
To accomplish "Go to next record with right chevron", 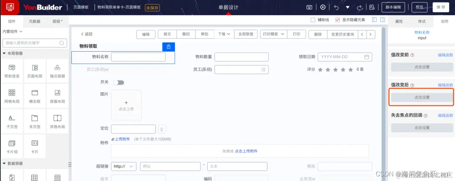I will click(371, 34).
